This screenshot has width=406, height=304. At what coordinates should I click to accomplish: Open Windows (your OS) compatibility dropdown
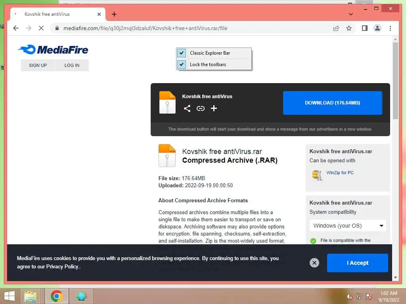click(348, 226)
